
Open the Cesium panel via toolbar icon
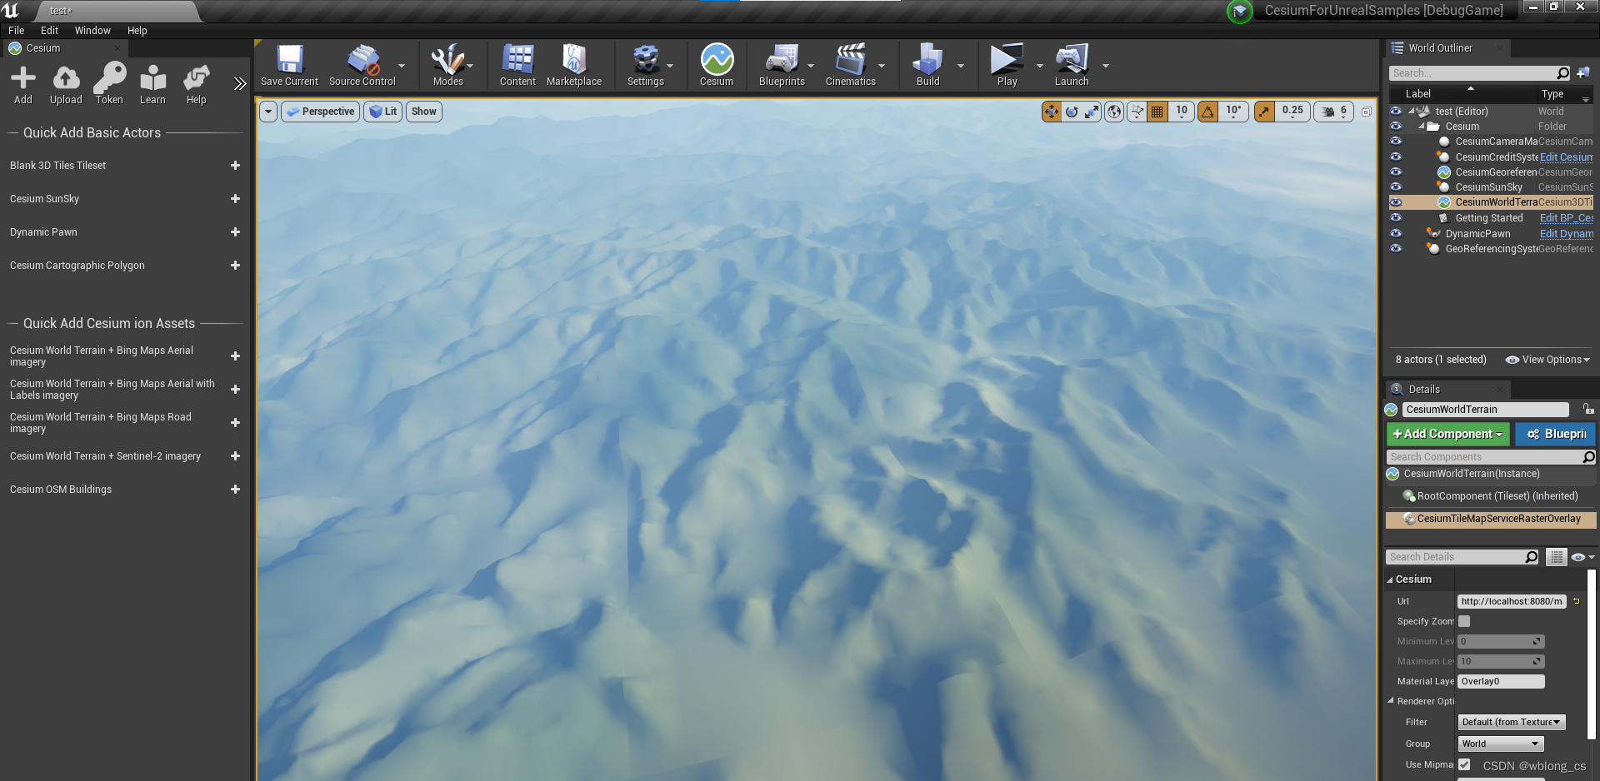click(716, 65)
